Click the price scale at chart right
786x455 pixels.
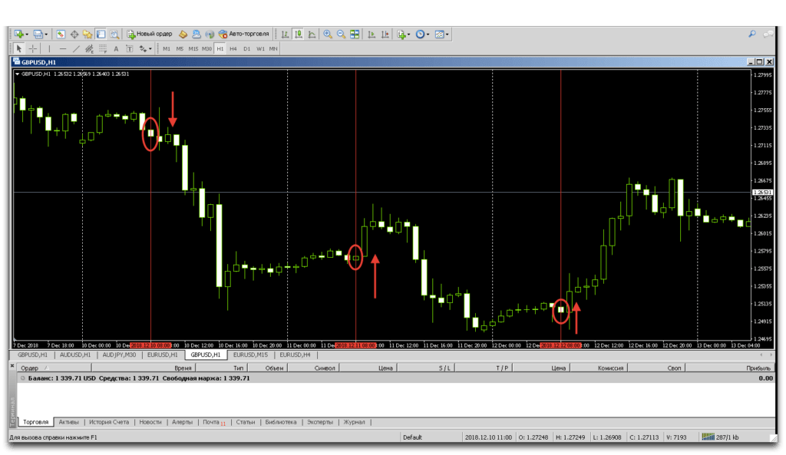coord(761,207)
